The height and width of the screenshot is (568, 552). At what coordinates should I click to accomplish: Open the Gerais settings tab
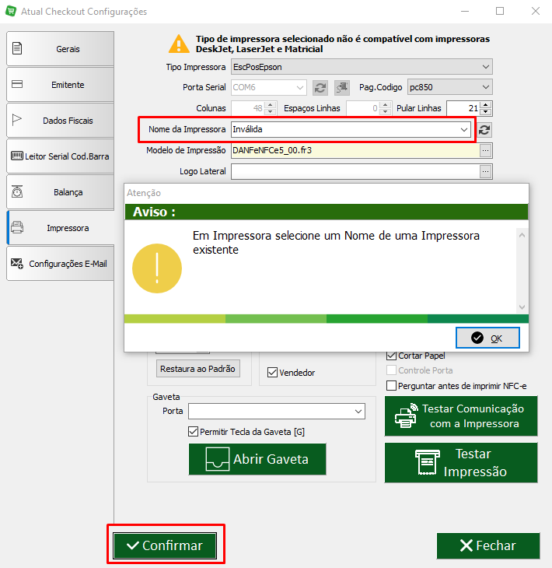tap(60, 49)
